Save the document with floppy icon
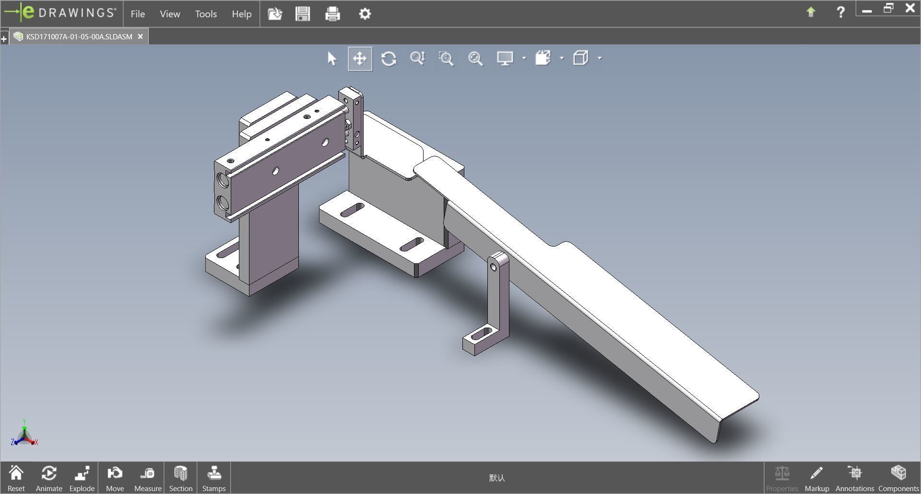This screenshot has height=494, width=921. [303, 14]
